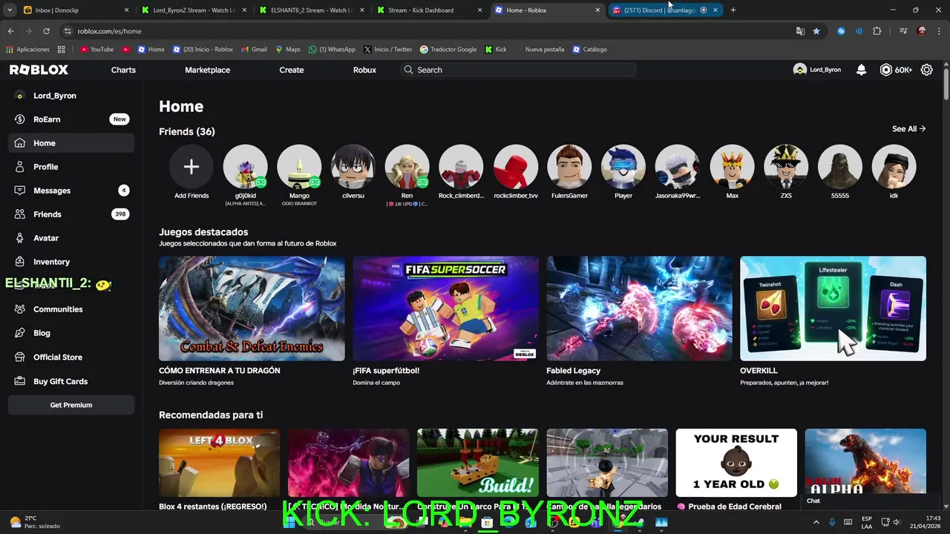Bookmark this page with the star icon

(816, 31)
